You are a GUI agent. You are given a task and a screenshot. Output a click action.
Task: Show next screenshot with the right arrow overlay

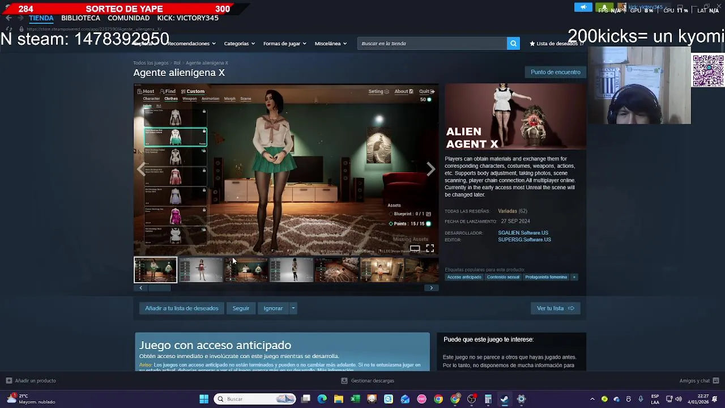coord(431,169)
